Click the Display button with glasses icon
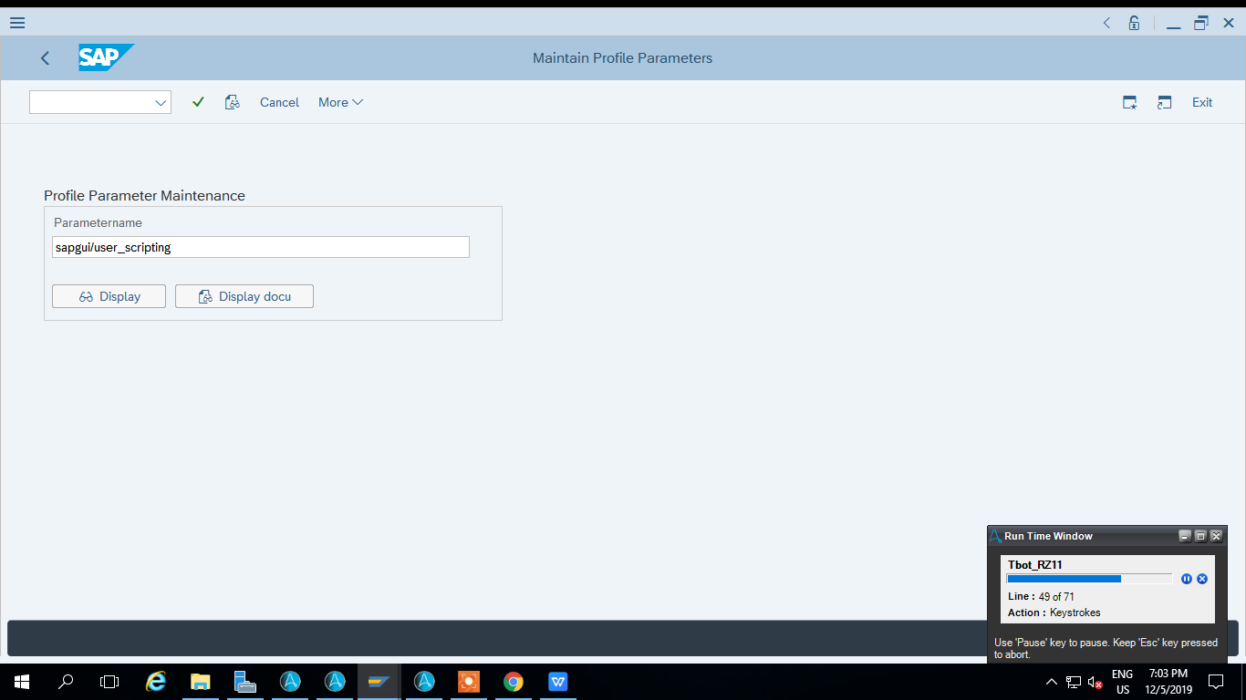This screenshot has height=700, width=1246. coord(109,296)
